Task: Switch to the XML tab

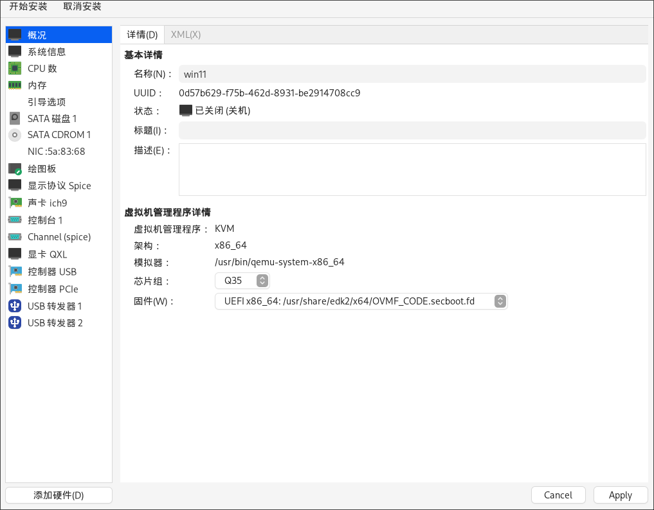Action: [x=186, y=35]
